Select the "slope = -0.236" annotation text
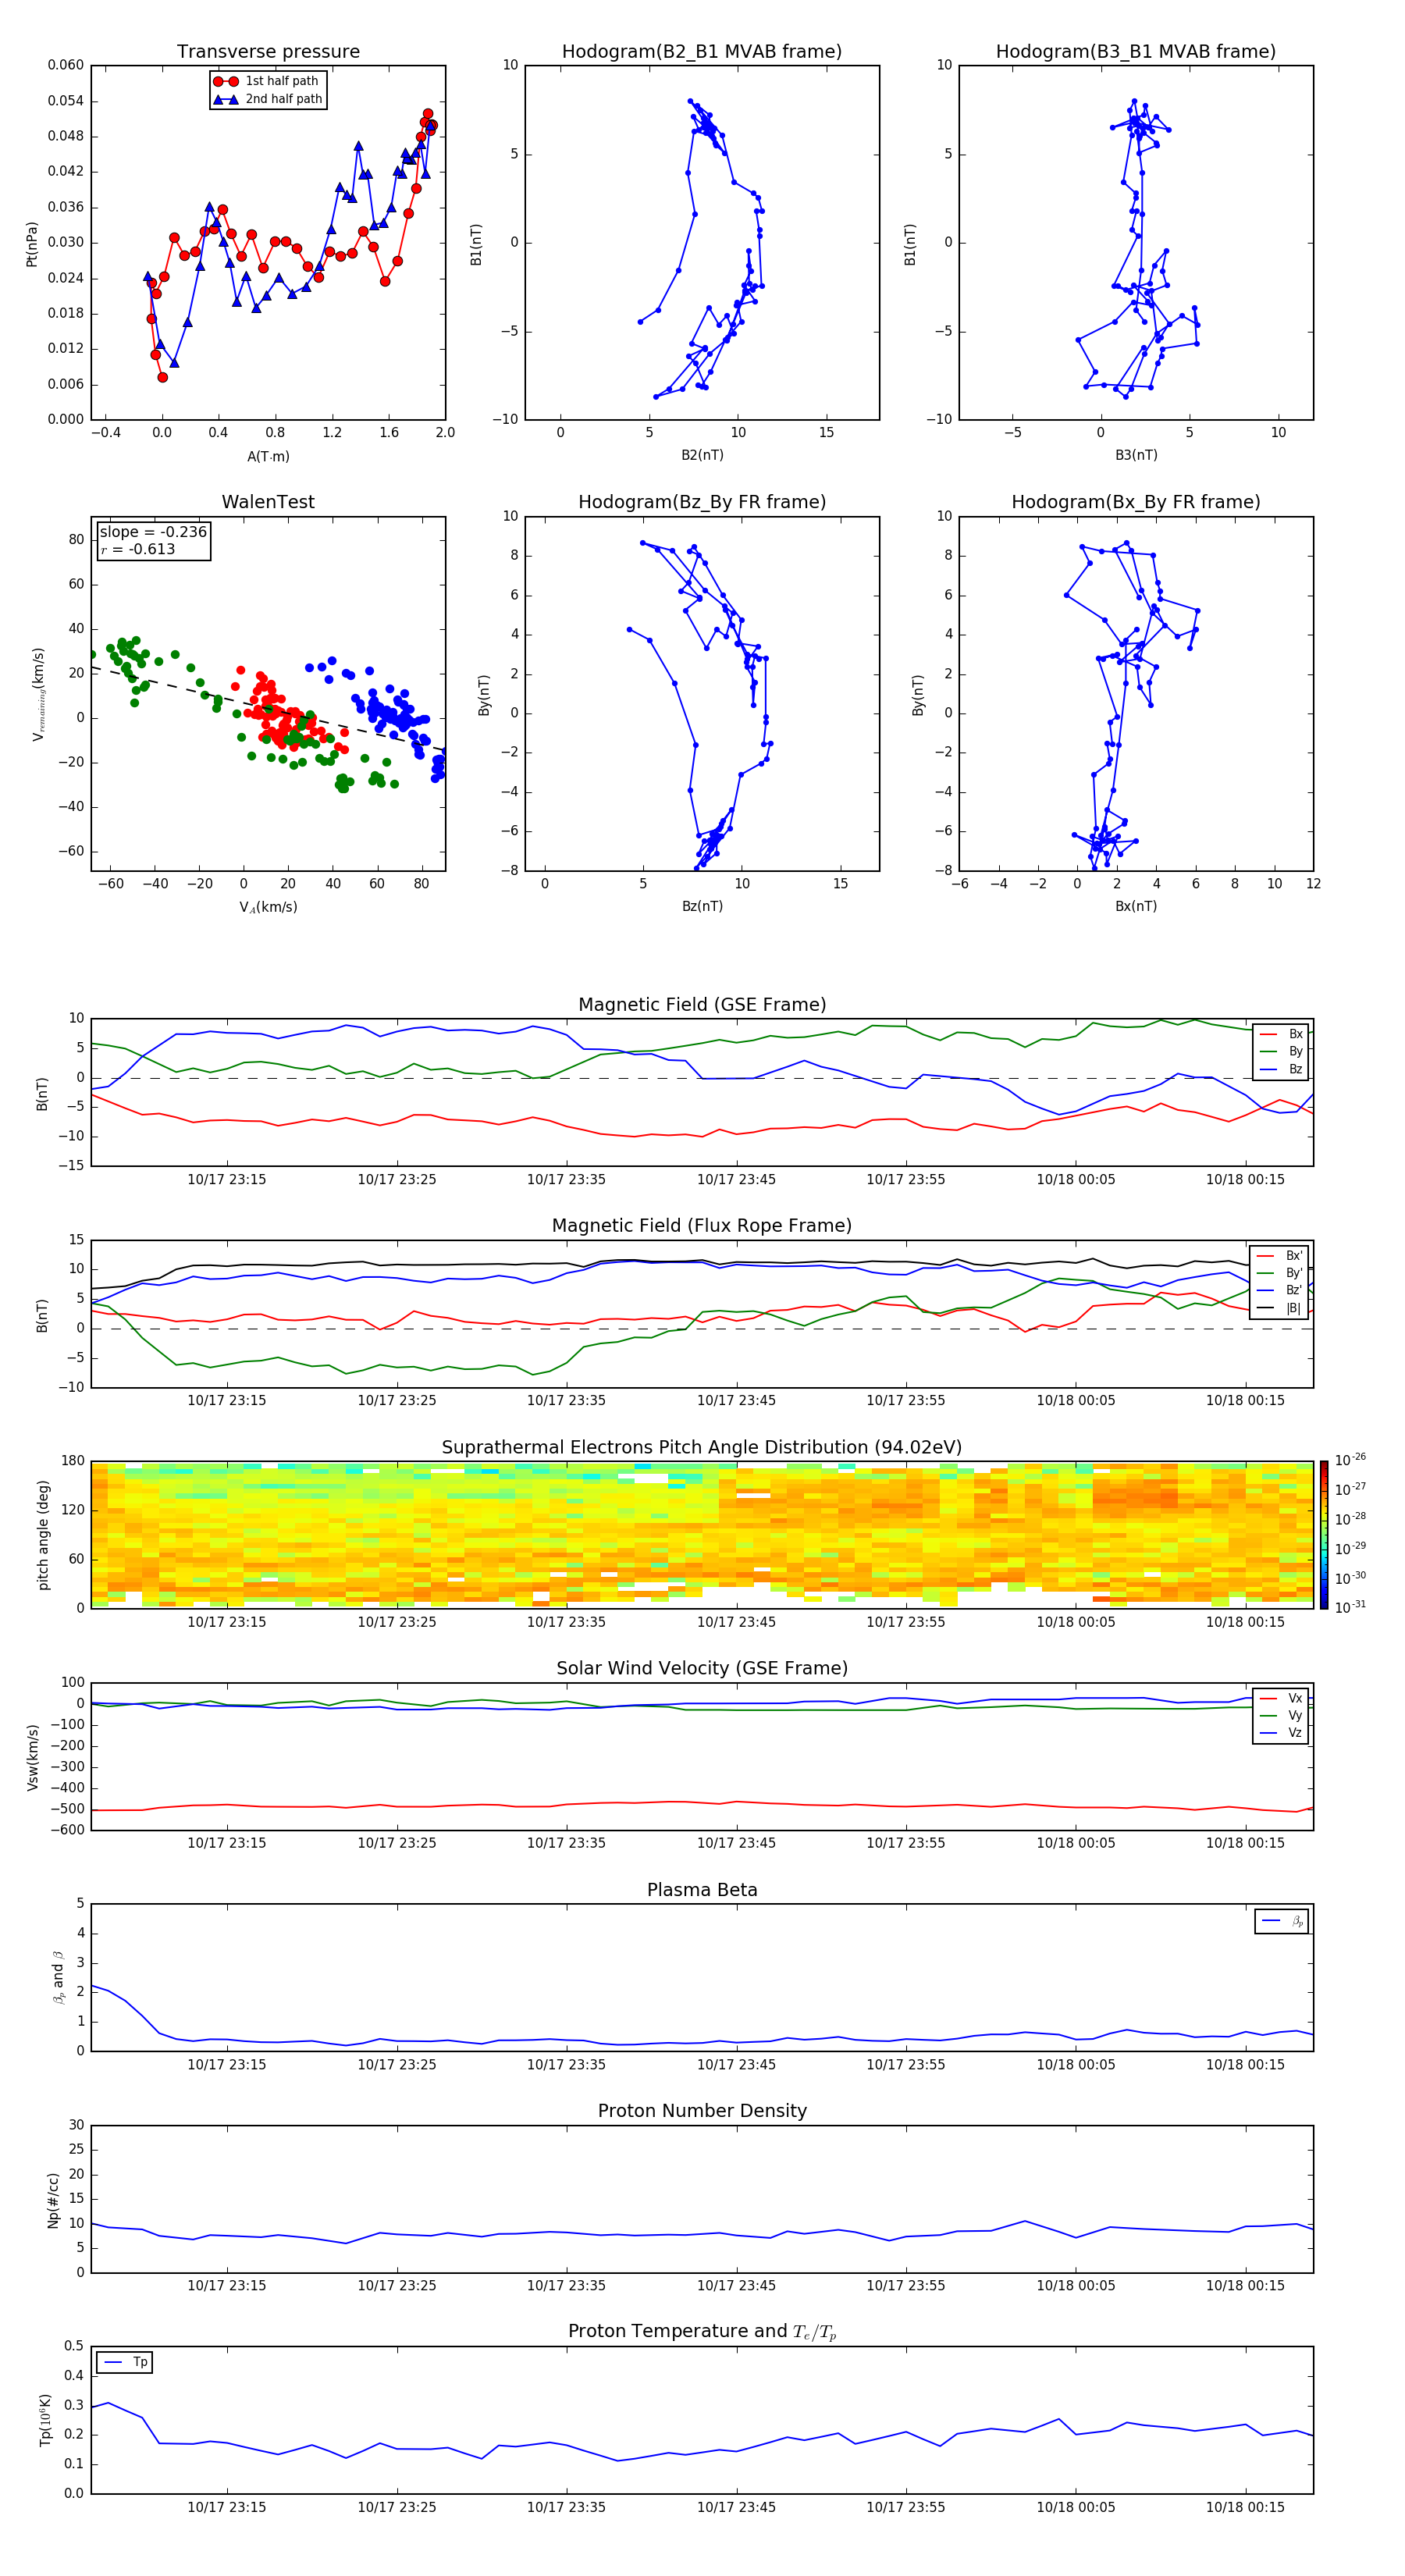Viewport: 1405px width, 2576px height. point(153,532)
